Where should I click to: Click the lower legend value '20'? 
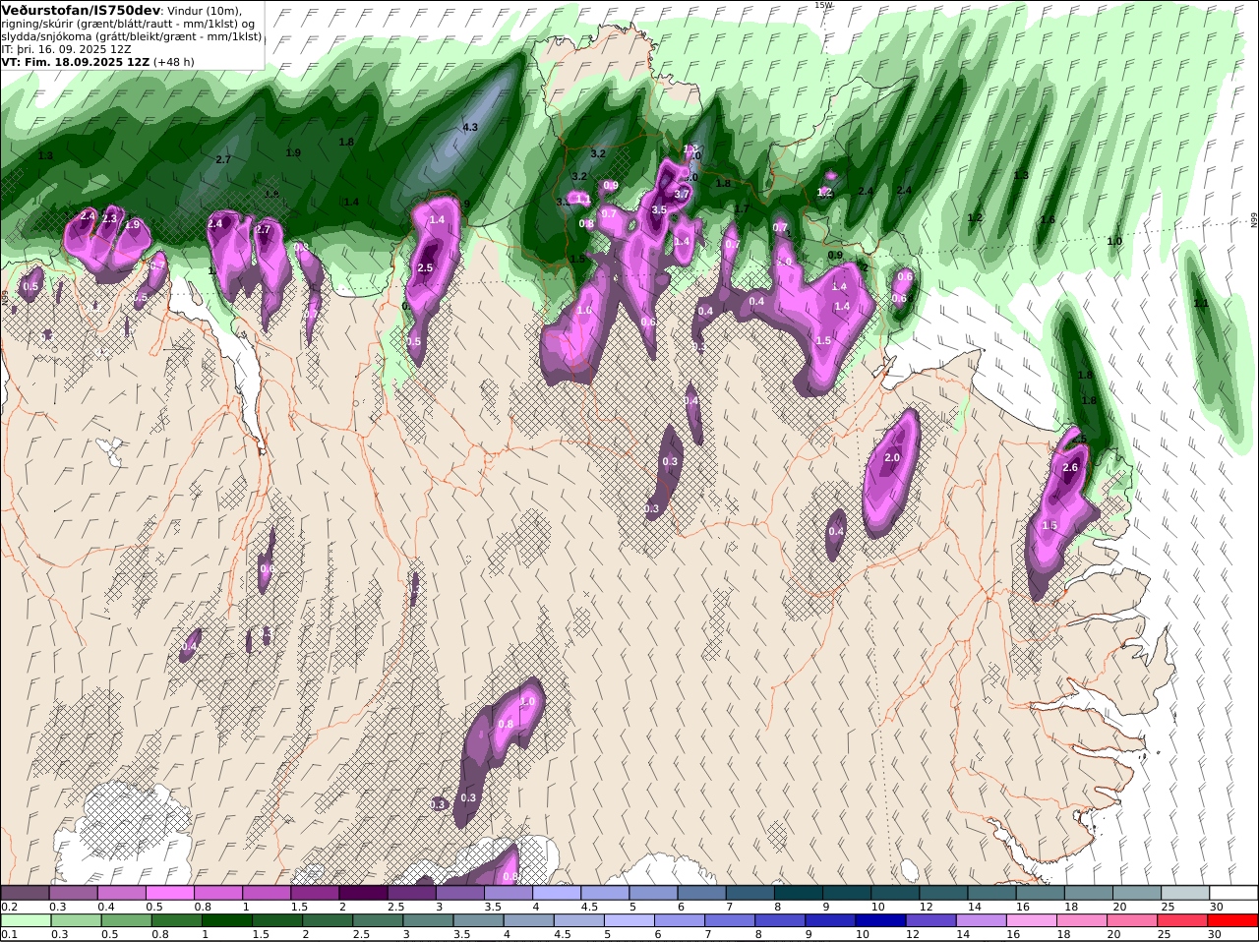coord(1113,934)
